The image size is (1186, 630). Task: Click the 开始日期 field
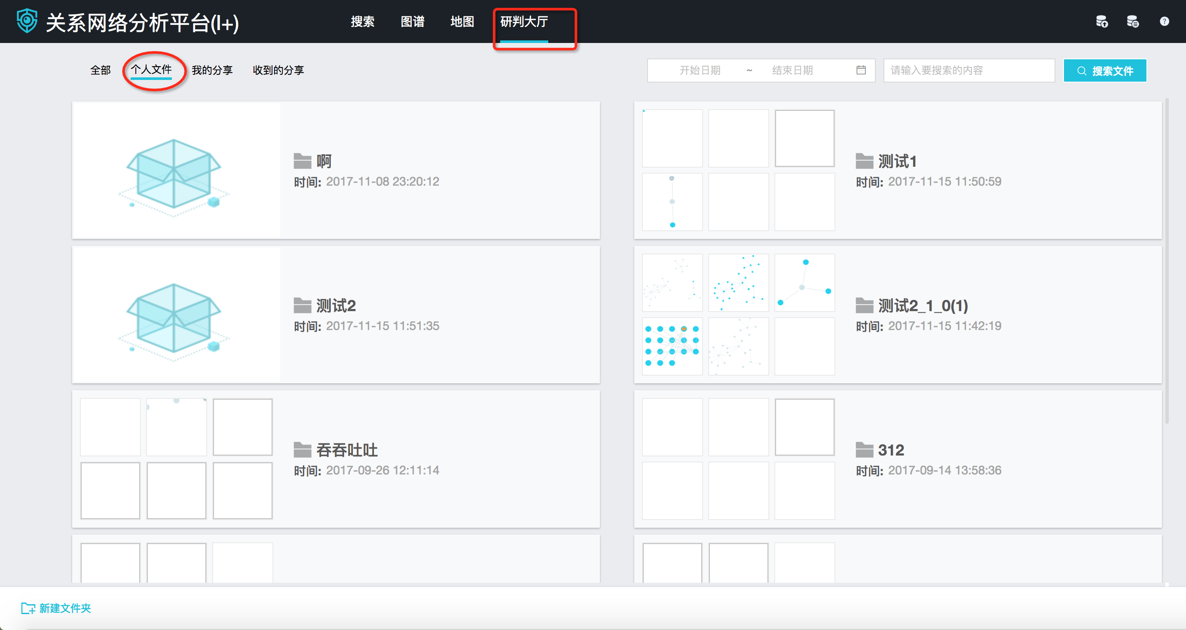pyautogui.click(x=700, y=70)
